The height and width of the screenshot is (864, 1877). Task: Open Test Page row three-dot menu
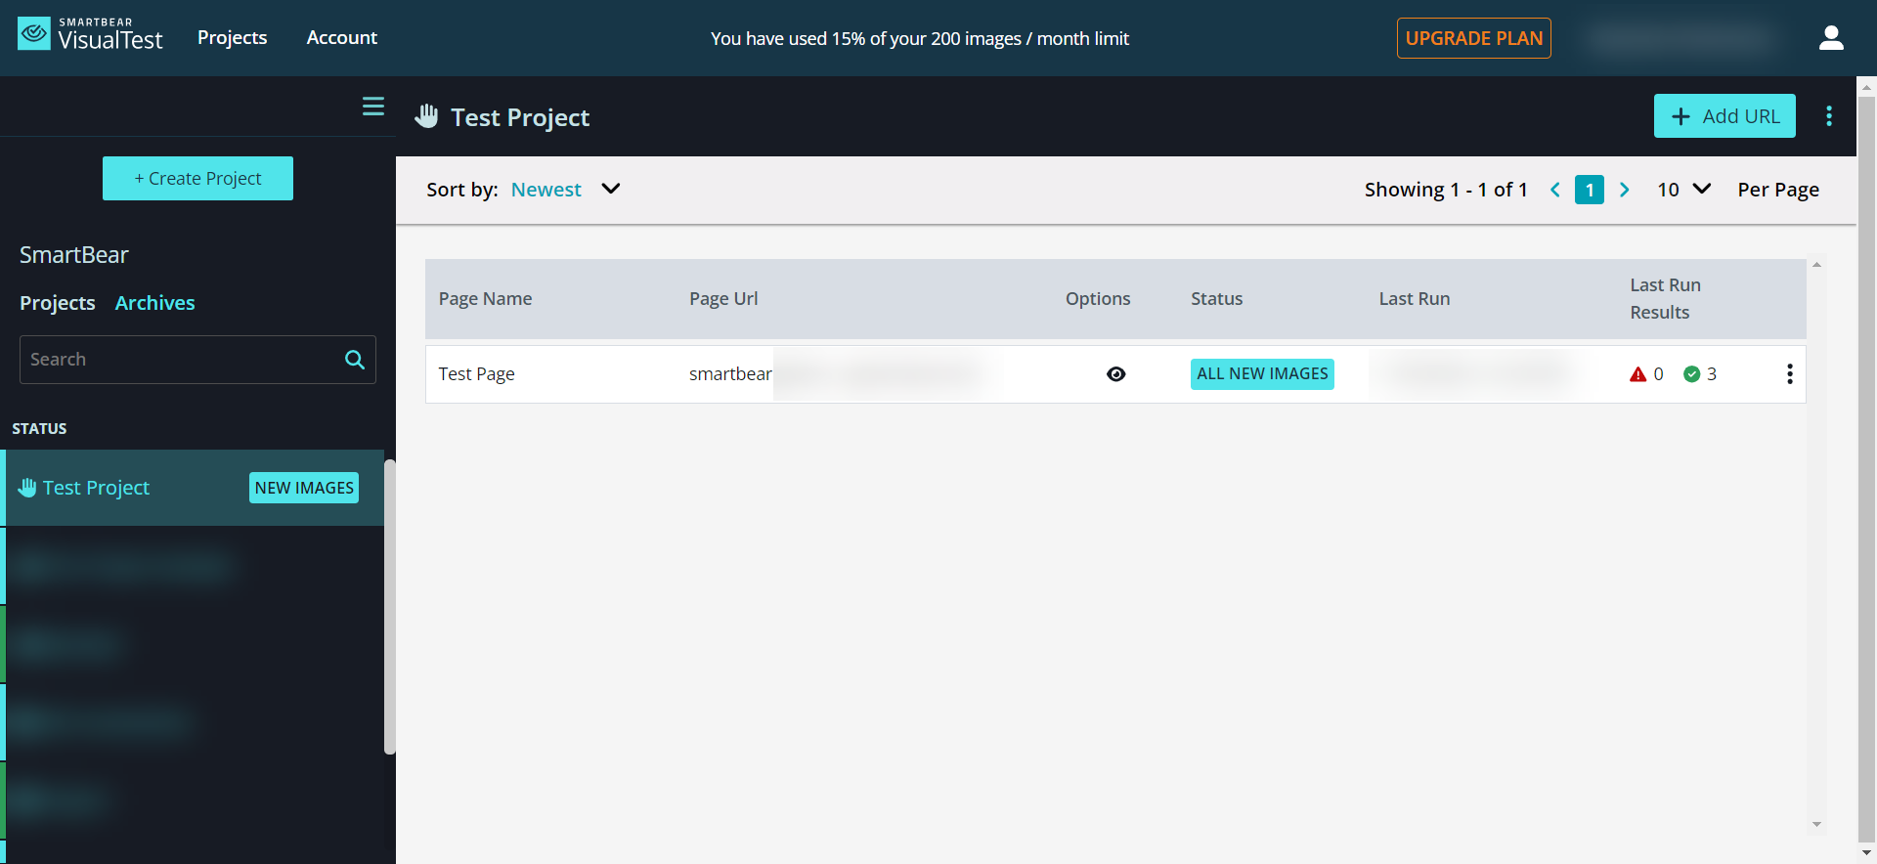(1789, 374)
